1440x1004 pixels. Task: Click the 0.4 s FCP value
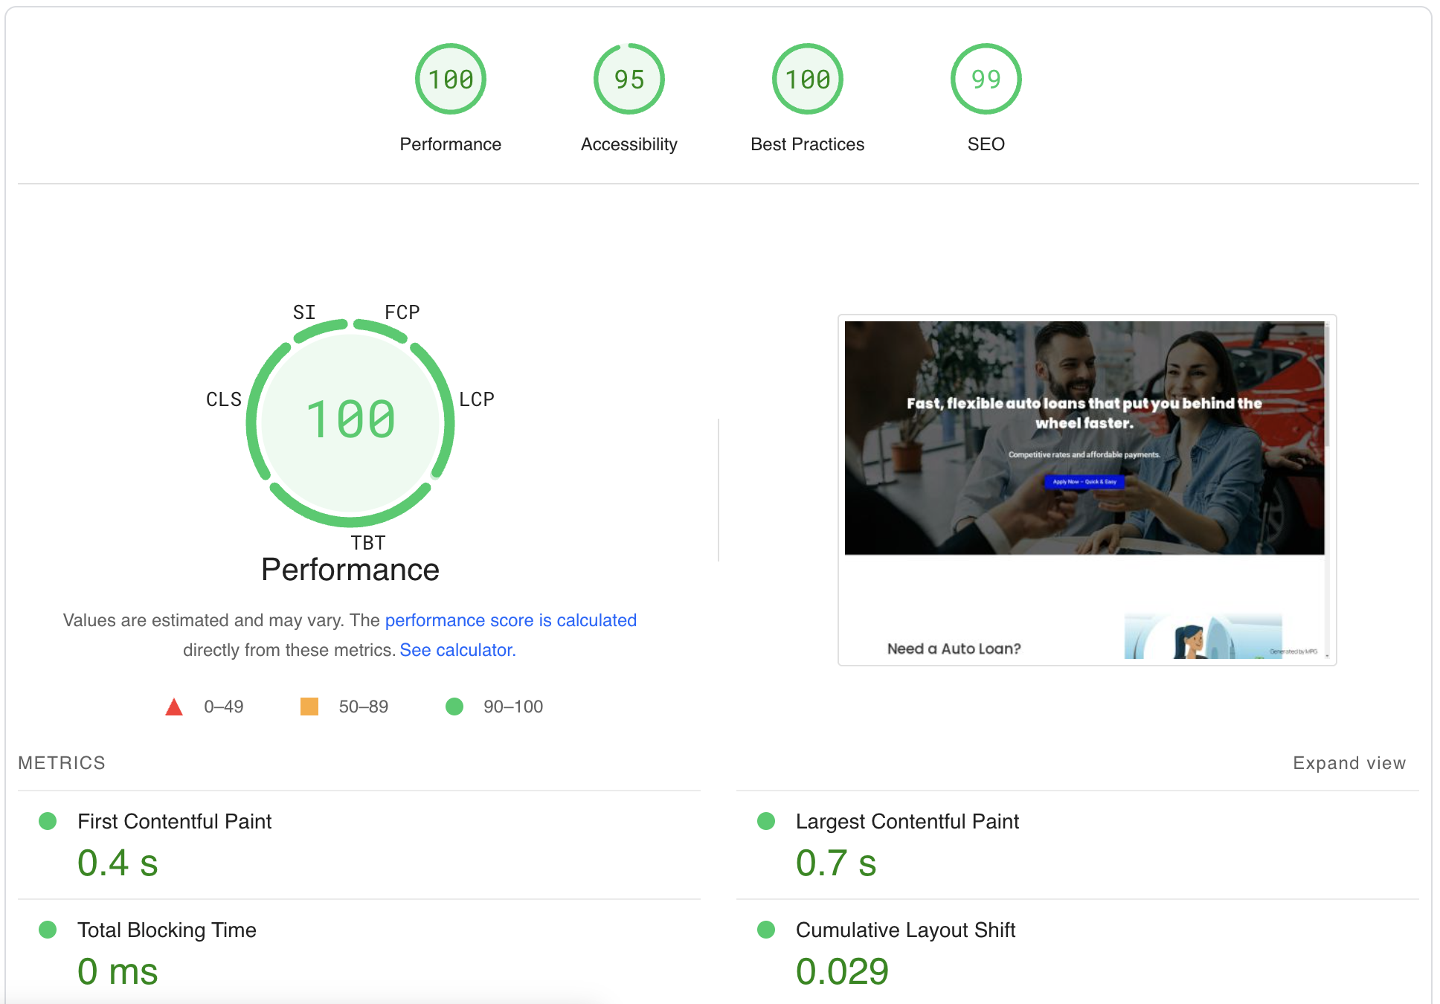(118, 863)
